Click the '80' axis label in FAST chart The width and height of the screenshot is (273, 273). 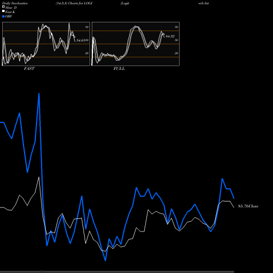coord(87,27)
